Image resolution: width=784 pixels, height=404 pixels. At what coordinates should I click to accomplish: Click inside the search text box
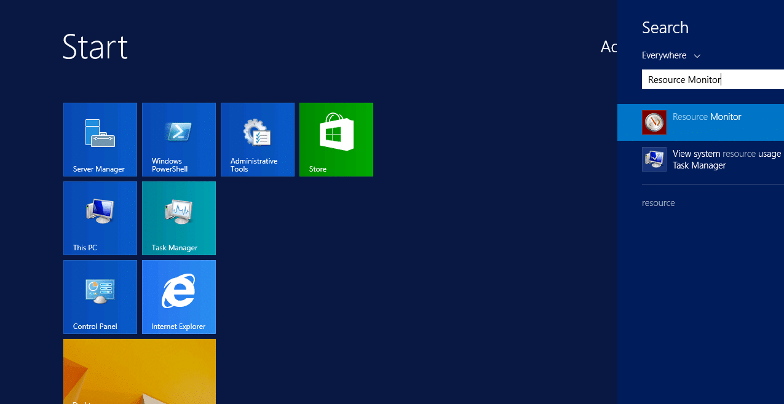point(713,79)
